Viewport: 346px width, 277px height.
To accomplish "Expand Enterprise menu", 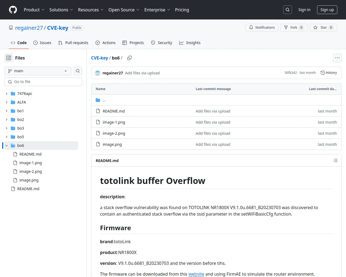I will 157,10.
